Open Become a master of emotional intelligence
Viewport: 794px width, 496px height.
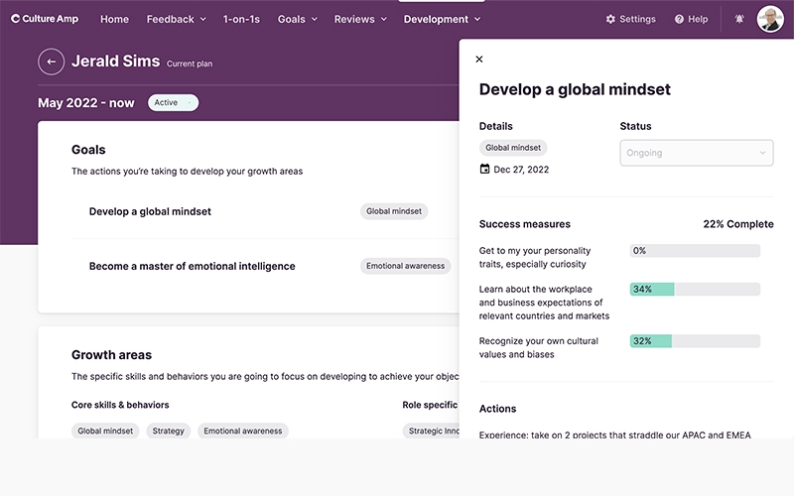[192, 266]
